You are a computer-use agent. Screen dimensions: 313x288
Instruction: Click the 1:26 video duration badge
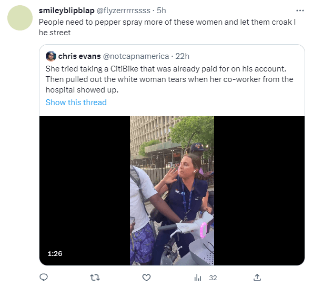pyautogui.click(x=55, y=253)
